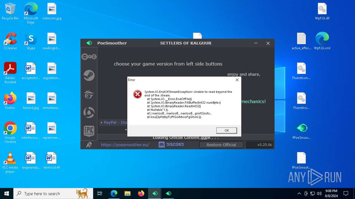Click the v3.25.0c version label
355x199 pixels.
point(260,145)
